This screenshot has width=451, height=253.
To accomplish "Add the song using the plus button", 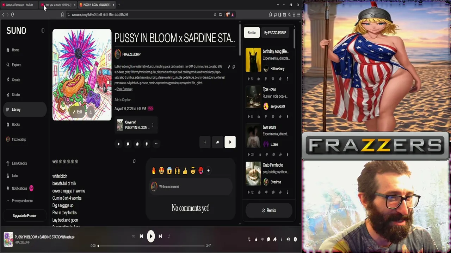I will pyautogui.click(x=205, y=142).
